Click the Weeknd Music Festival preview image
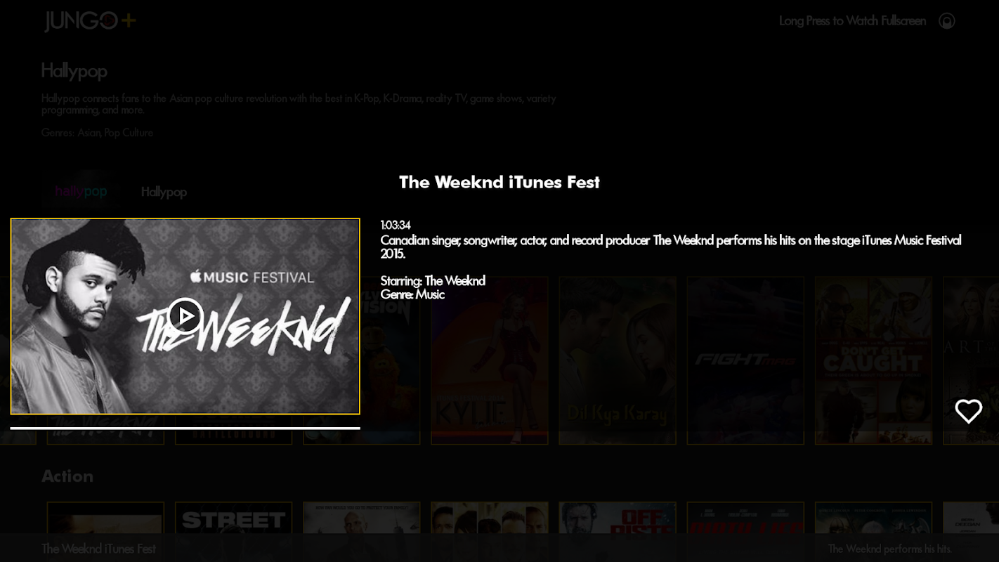Screen dimensions: 999x562 [185, 316]
